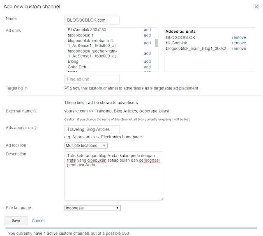The height and width of the screenshot is (236, 263).
Task: Click the blogoooblok_main_Blog1_300x2 added unit name
Action: pos(196,48)
